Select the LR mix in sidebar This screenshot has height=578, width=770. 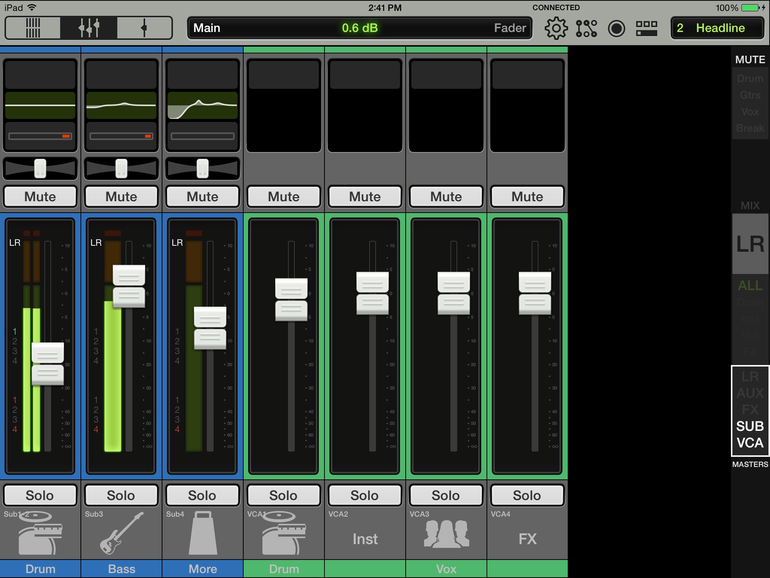(x=750, y=244)
